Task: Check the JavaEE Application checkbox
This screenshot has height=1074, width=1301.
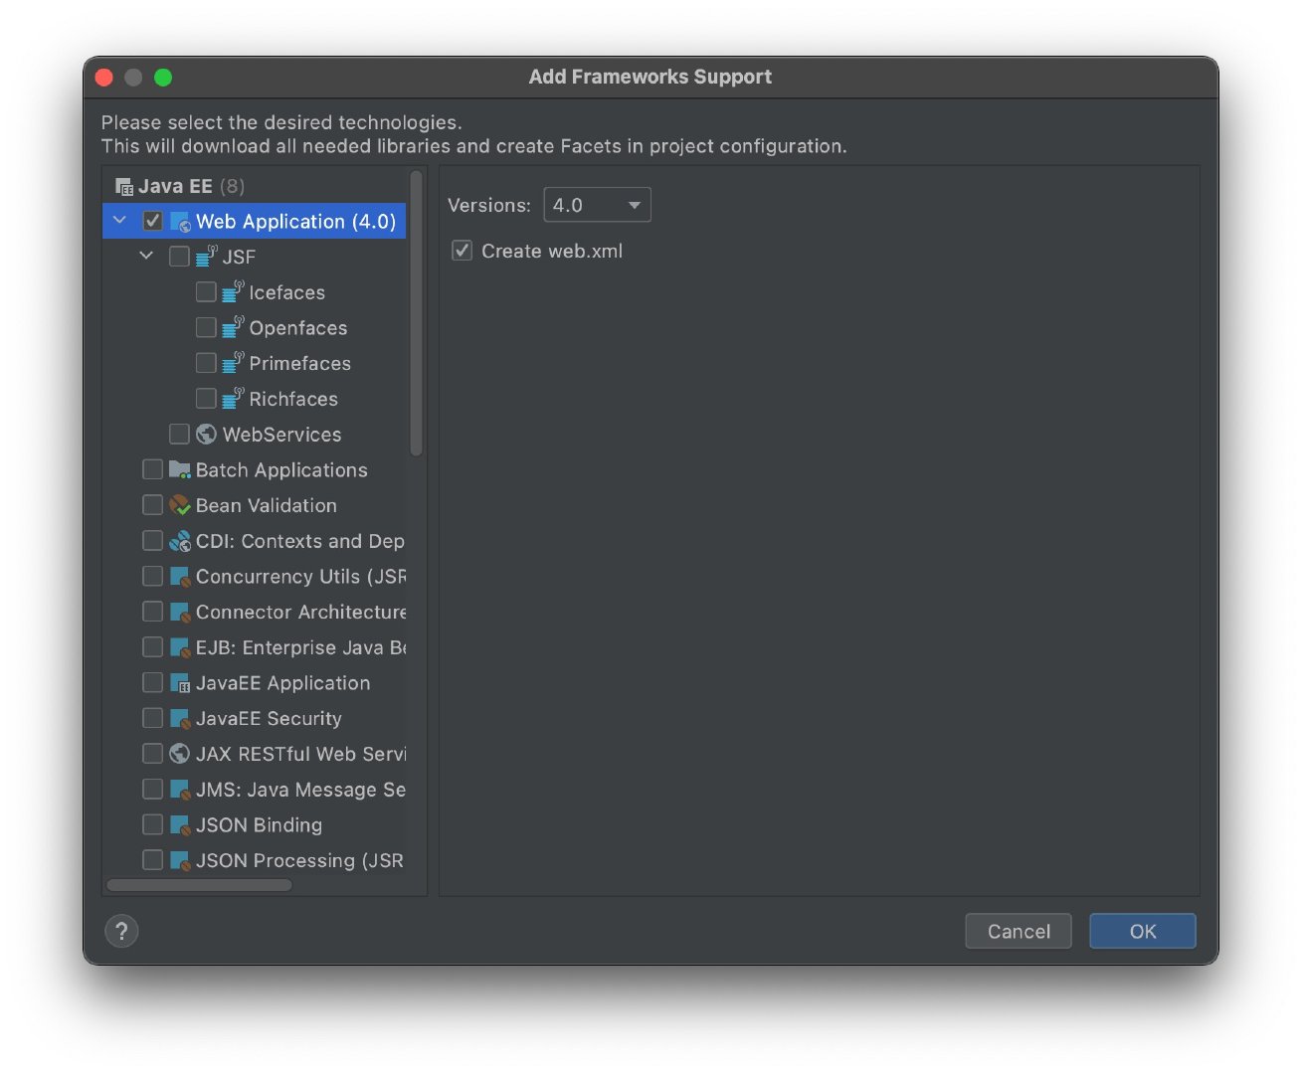Action: point(152,683)
